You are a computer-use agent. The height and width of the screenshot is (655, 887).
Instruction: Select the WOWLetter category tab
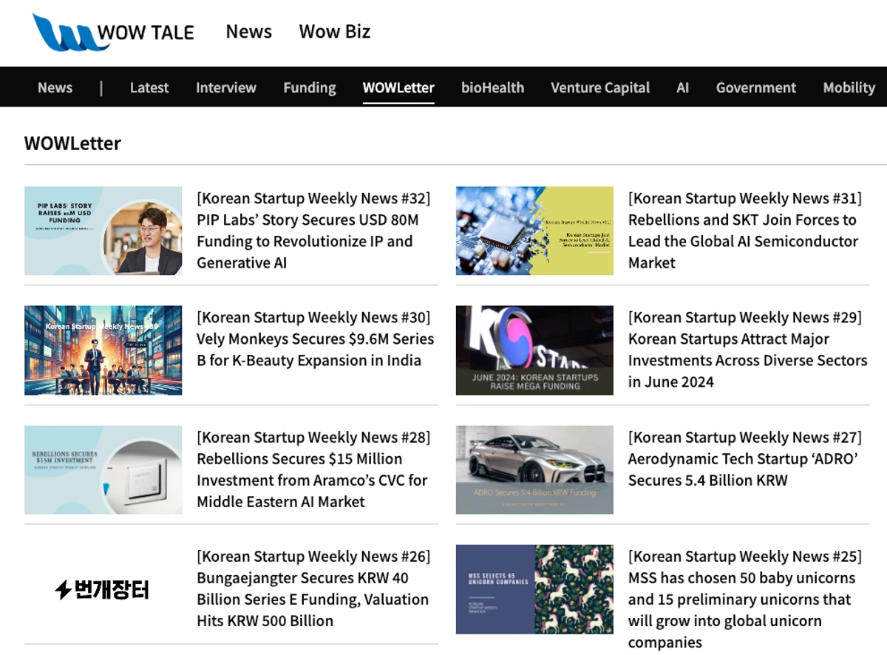[398, 87]
